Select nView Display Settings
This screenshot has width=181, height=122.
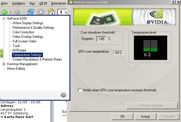pyautogui.click(x=28, y=23)
